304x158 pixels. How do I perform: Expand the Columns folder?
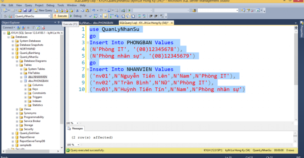pos(25,85)
